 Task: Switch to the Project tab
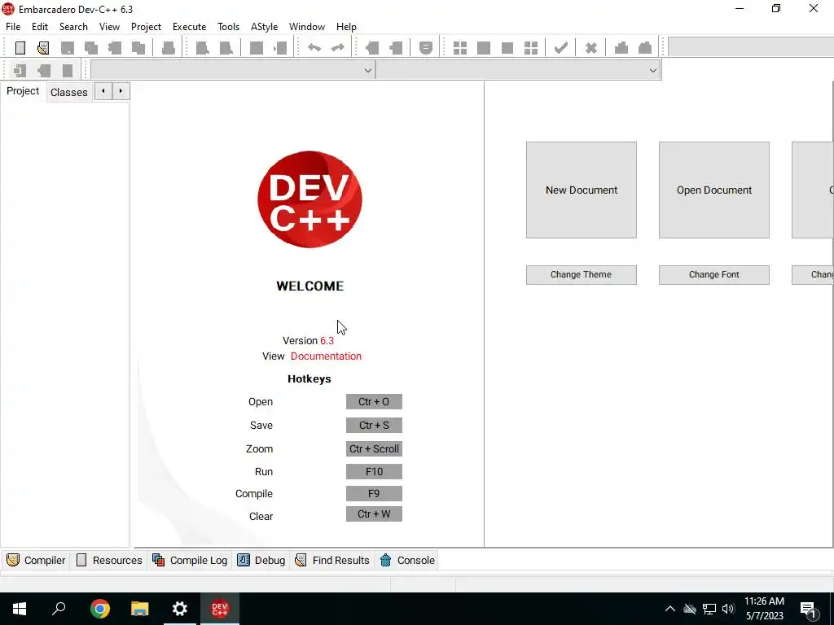[23, 91]
